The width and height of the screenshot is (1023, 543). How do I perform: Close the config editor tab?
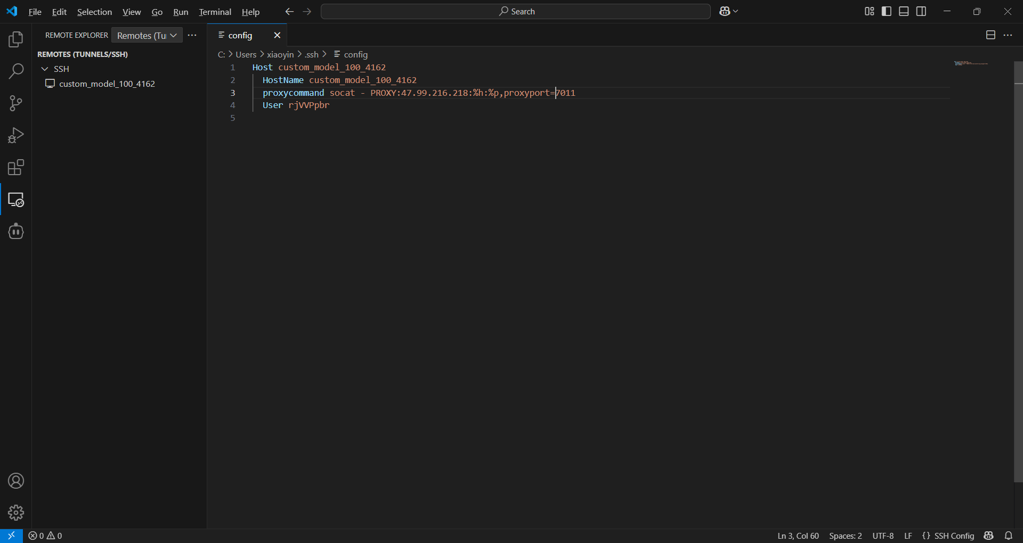point(277,35)
